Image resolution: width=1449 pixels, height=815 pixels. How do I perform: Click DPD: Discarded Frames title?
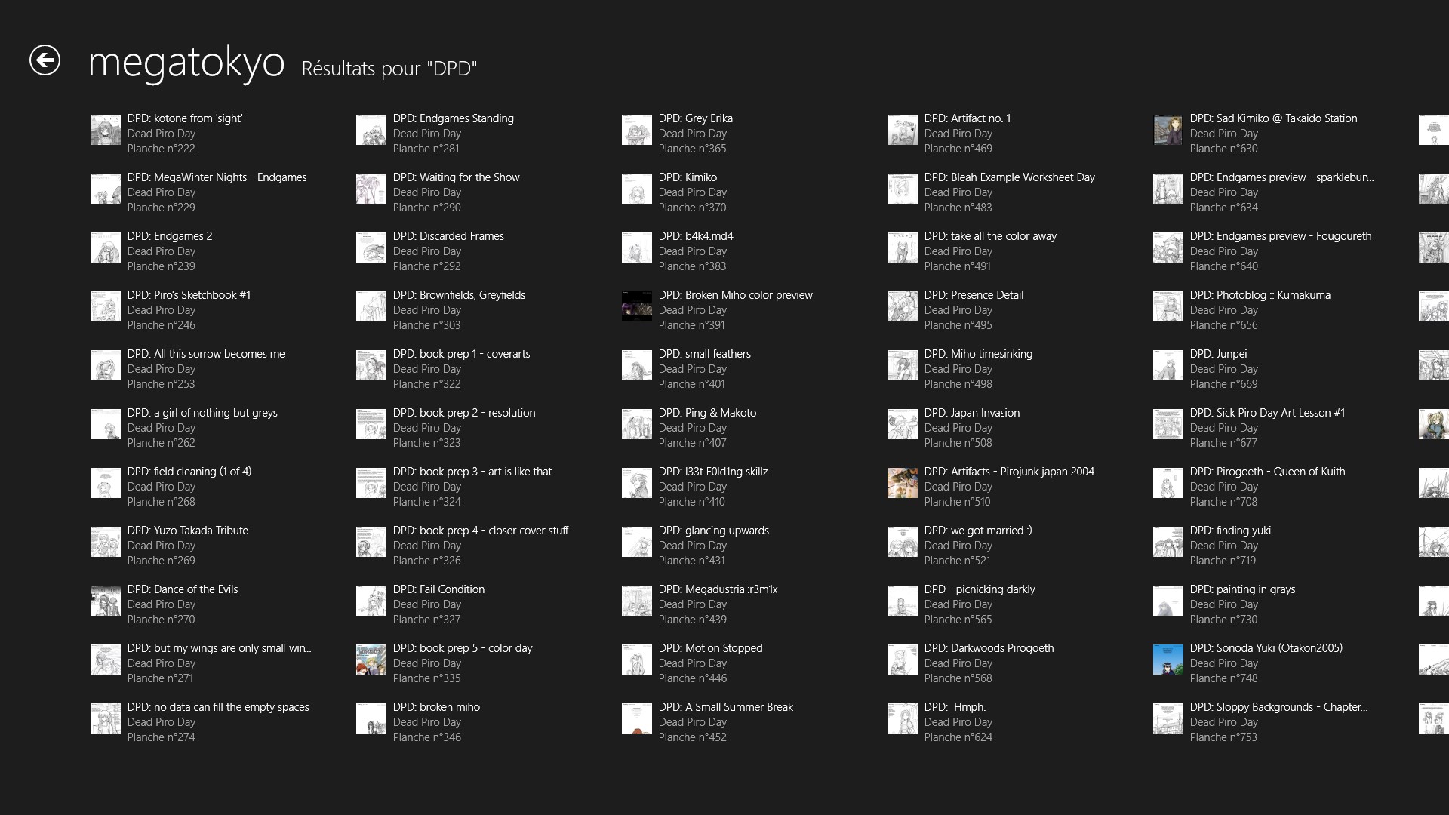(448, 236)
